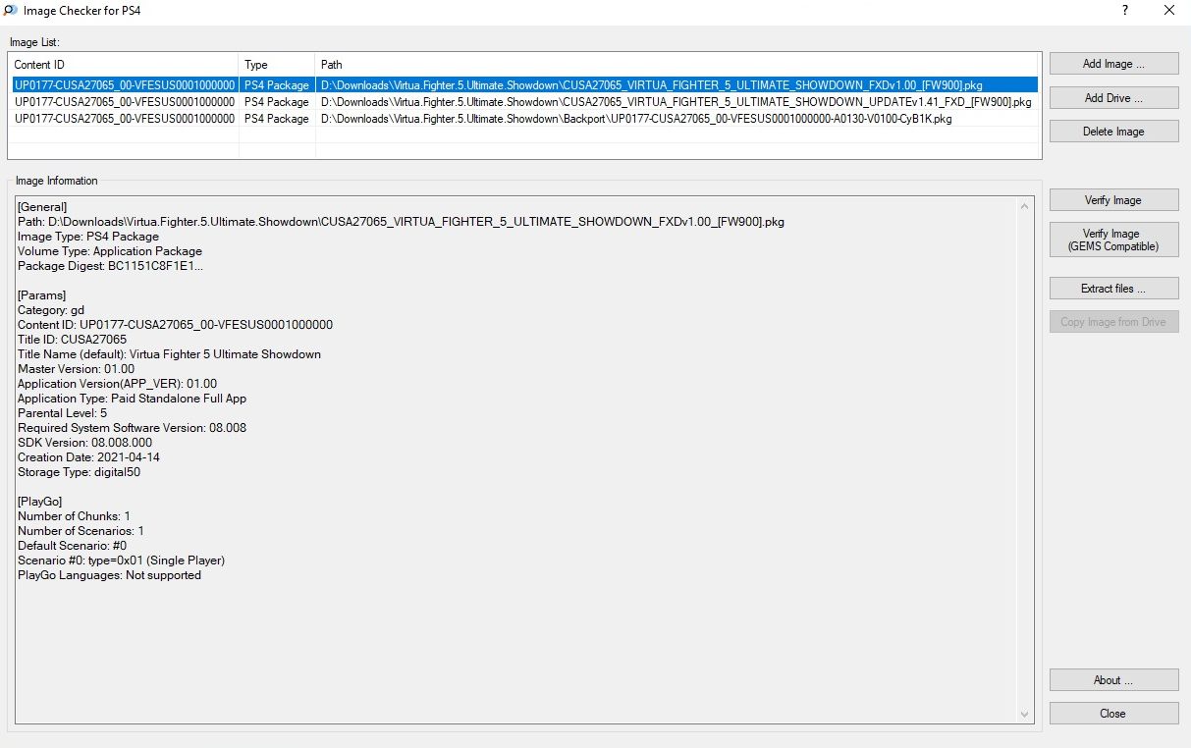The height and width of the screenshot is (748, 1191).
Task: Click the Delete Image button
Action: 1113,132
